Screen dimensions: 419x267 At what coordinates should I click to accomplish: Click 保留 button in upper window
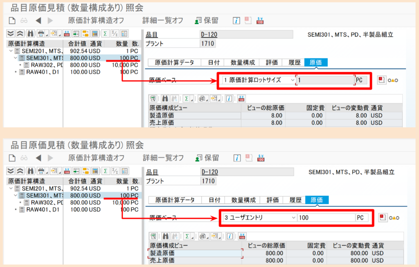tap(207, 20)
